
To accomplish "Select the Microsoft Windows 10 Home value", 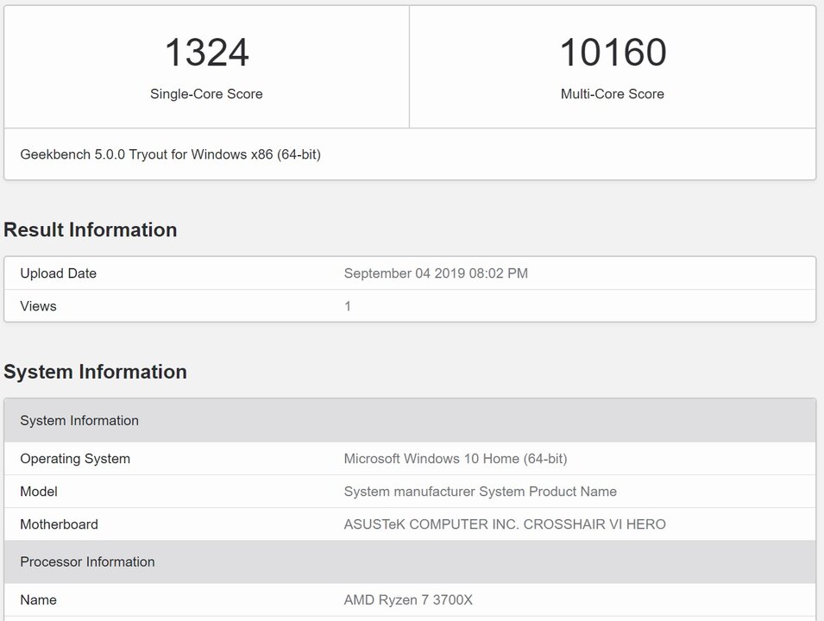I will [456, 459].
